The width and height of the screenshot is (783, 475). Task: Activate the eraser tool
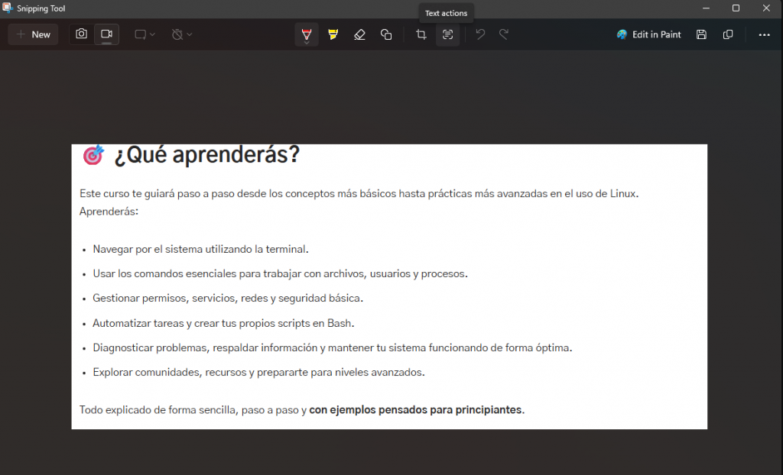click(359, 34)
